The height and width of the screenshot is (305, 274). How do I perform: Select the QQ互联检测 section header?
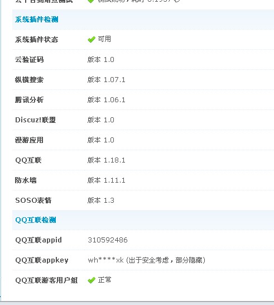(x=36, y=220)
